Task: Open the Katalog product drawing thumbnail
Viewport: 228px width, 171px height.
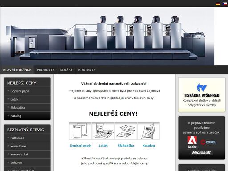Action: 149,131
